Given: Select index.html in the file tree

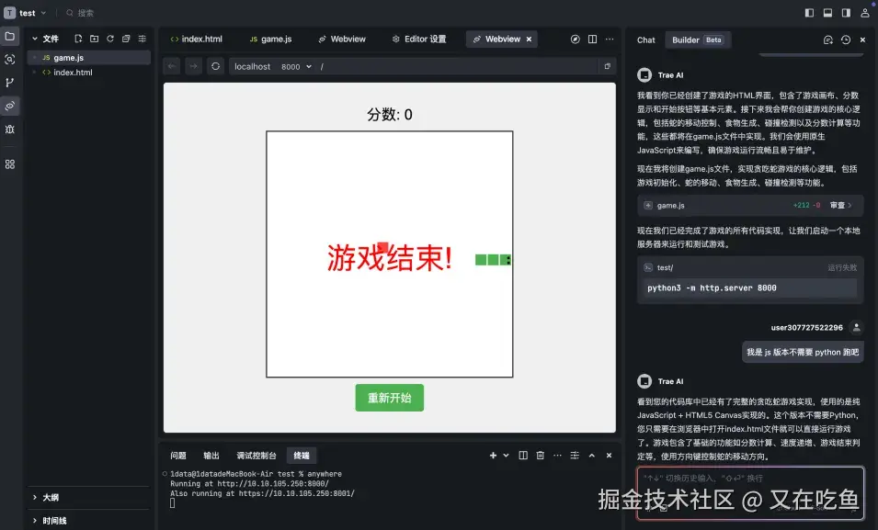Looking at the screenshot, I should coord(89,73).
